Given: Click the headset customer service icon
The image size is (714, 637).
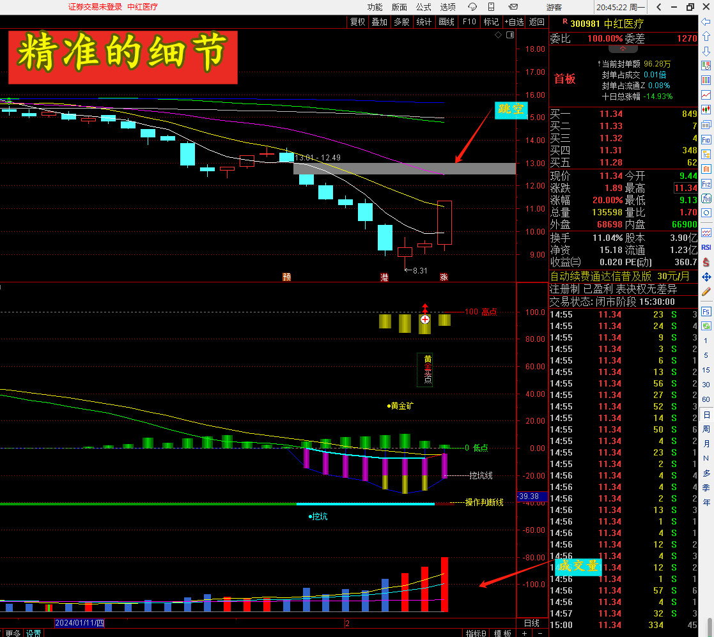Looking at the screenshot, I should coord(472,7).
